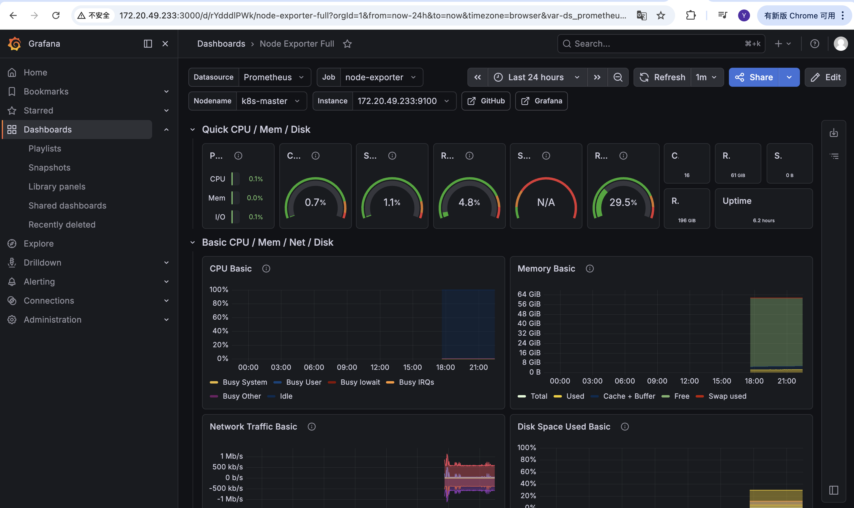Screen dimensions: 854x508
Task: Open the GitHub external link
Action: point(486,101)
